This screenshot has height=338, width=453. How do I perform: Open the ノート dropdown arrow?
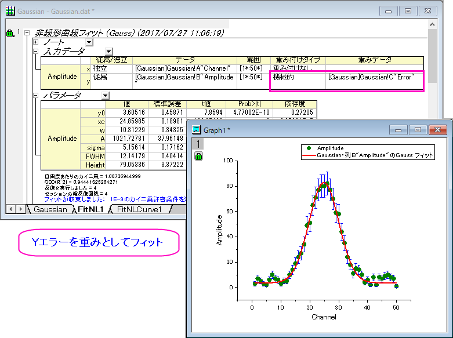point(89,42)
